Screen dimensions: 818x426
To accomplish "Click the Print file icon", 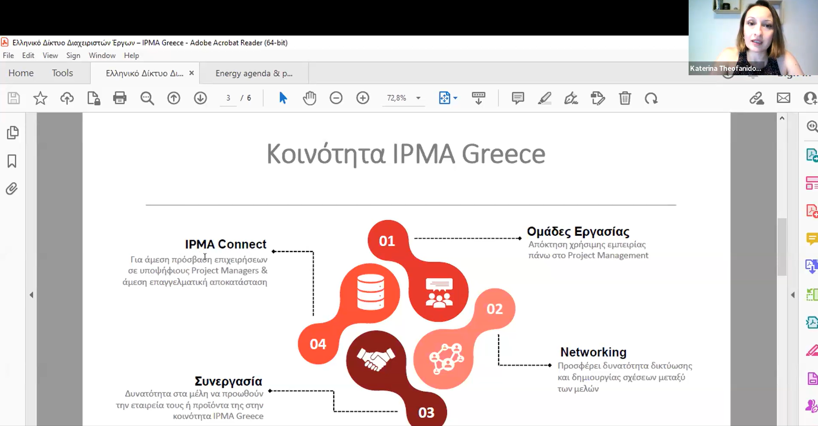I will tap(120, 98).
